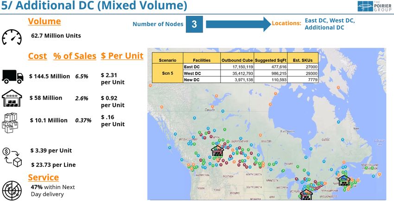Viewport: 394px width, 202px height.
Task: Click the delivery truck icon
Action: (13, 77)
